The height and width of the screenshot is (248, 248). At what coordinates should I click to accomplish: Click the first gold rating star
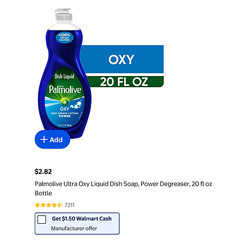click(x=37, y=205)
